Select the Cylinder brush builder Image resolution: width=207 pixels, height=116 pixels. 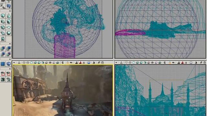tap(9, 22)
